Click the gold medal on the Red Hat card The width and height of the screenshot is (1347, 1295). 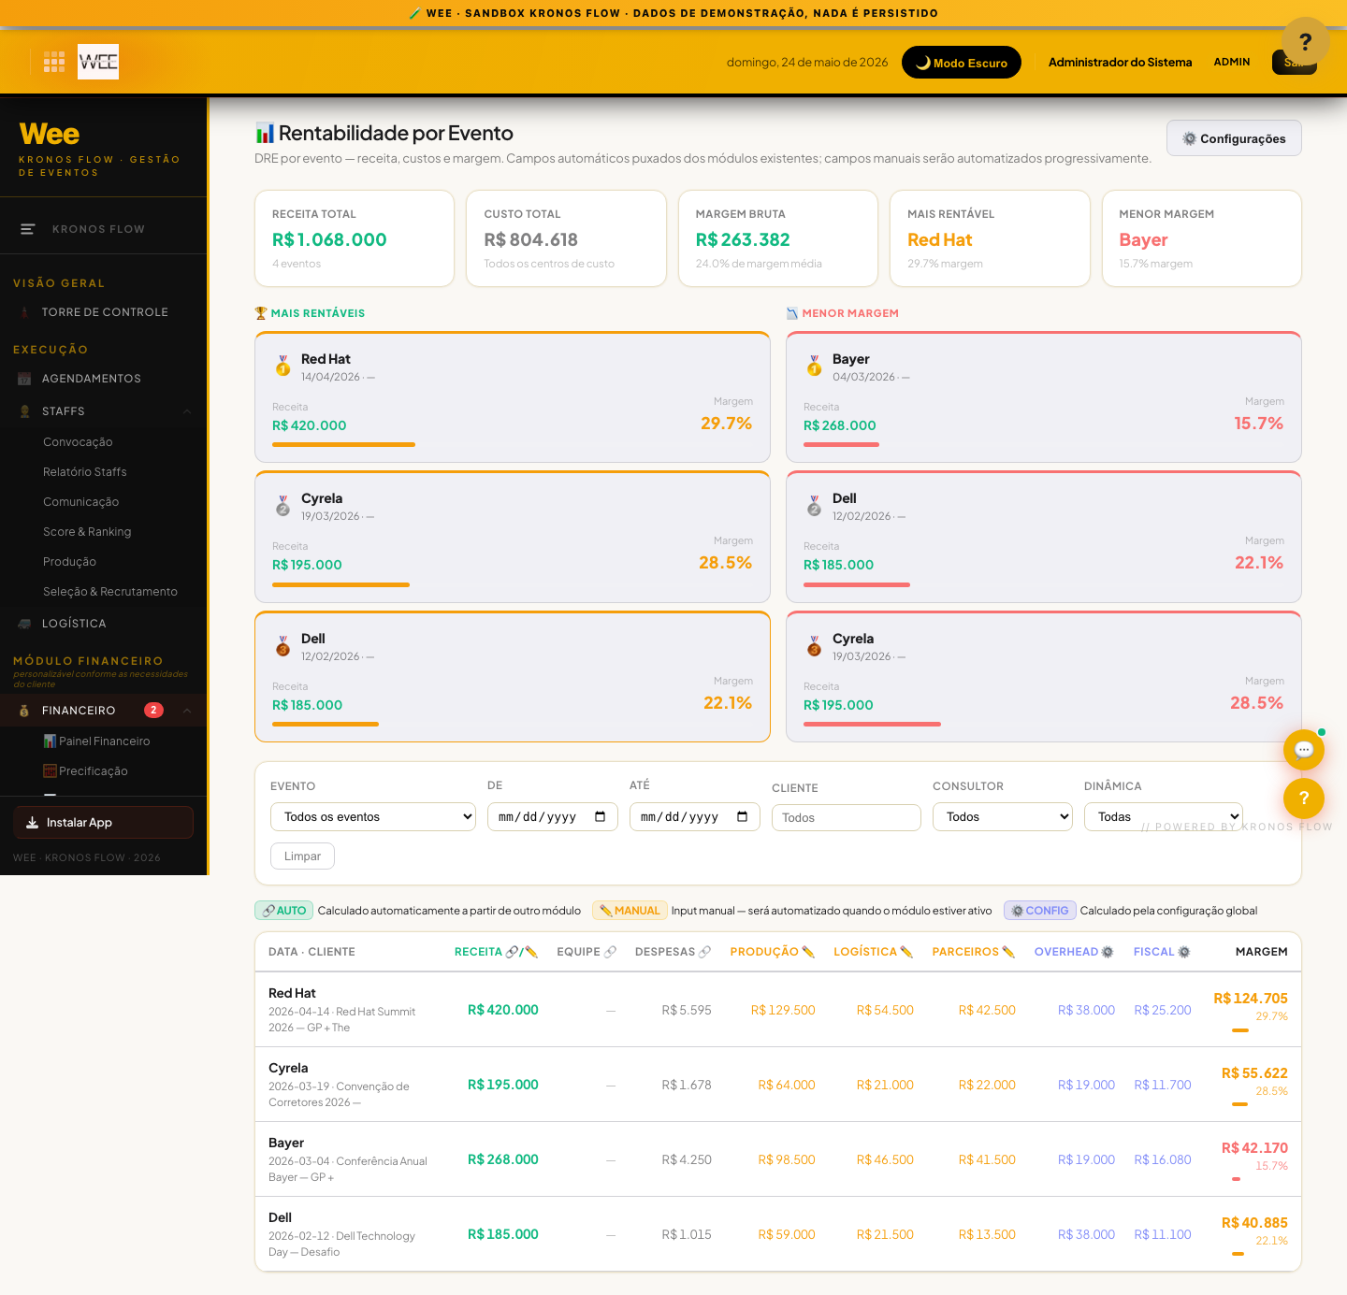click(282, 366)
